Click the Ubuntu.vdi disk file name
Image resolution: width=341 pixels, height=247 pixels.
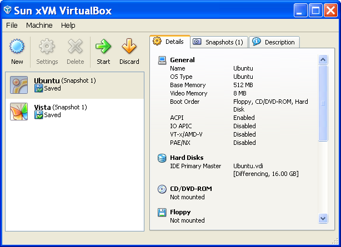click(248, 166)
